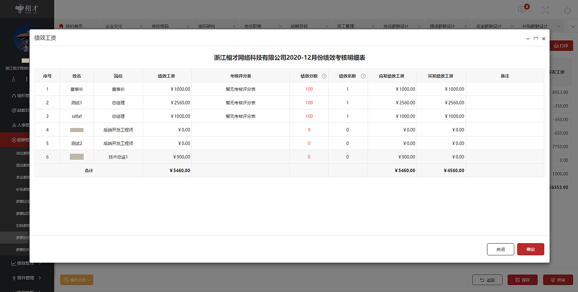Open 组织管理 via its sidebar icon
Screen dimensions: 578x292
click(14, 96)
